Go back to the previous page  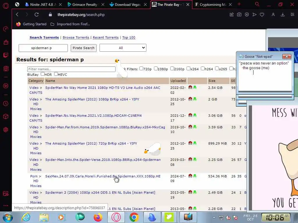tap(17, 15)
